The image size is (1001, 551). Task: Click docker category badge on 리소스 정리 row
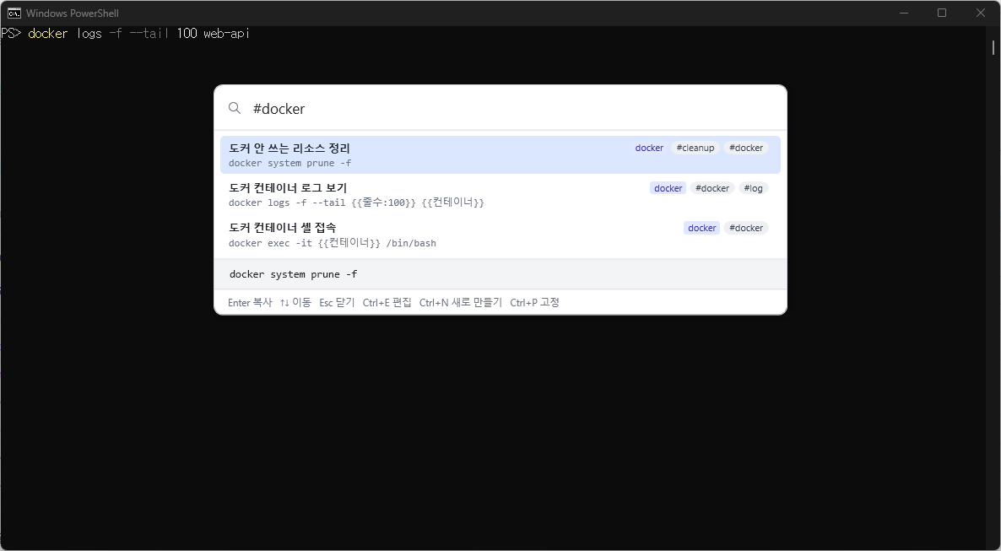(x=648, y=148)
